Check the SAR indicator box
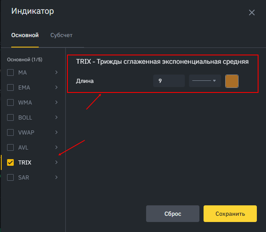Viewport: 266px width, 232px height. pos(11,178)
